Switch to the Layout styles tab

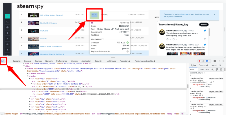click(x=214, y=65)
